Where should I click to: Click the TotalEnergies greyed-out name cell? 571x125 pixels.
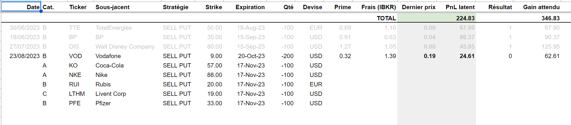[113, 28]
